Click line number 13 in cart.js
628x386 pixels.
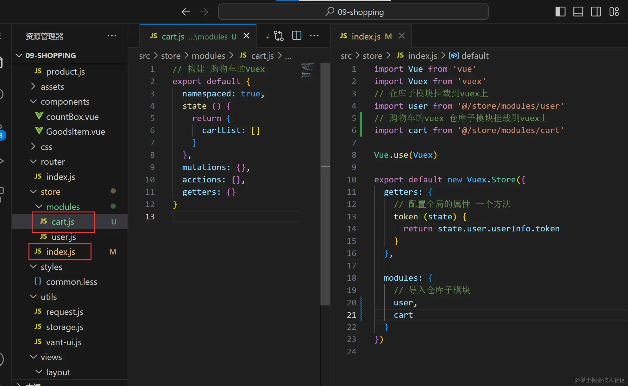150,217
